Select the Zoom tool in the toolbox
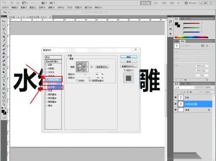 pyautogui.click(x=4, y=104)
